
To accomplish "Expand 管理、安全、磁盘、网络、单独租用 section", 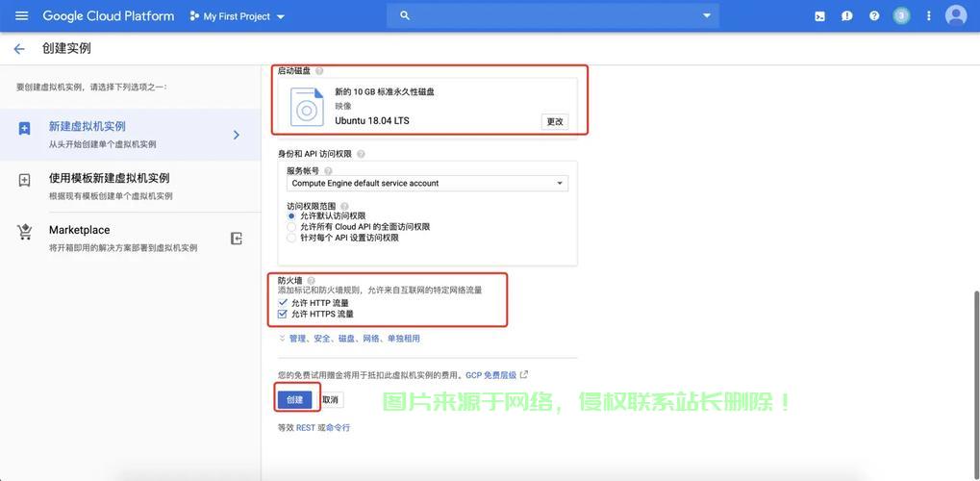I will pos(349,339).
